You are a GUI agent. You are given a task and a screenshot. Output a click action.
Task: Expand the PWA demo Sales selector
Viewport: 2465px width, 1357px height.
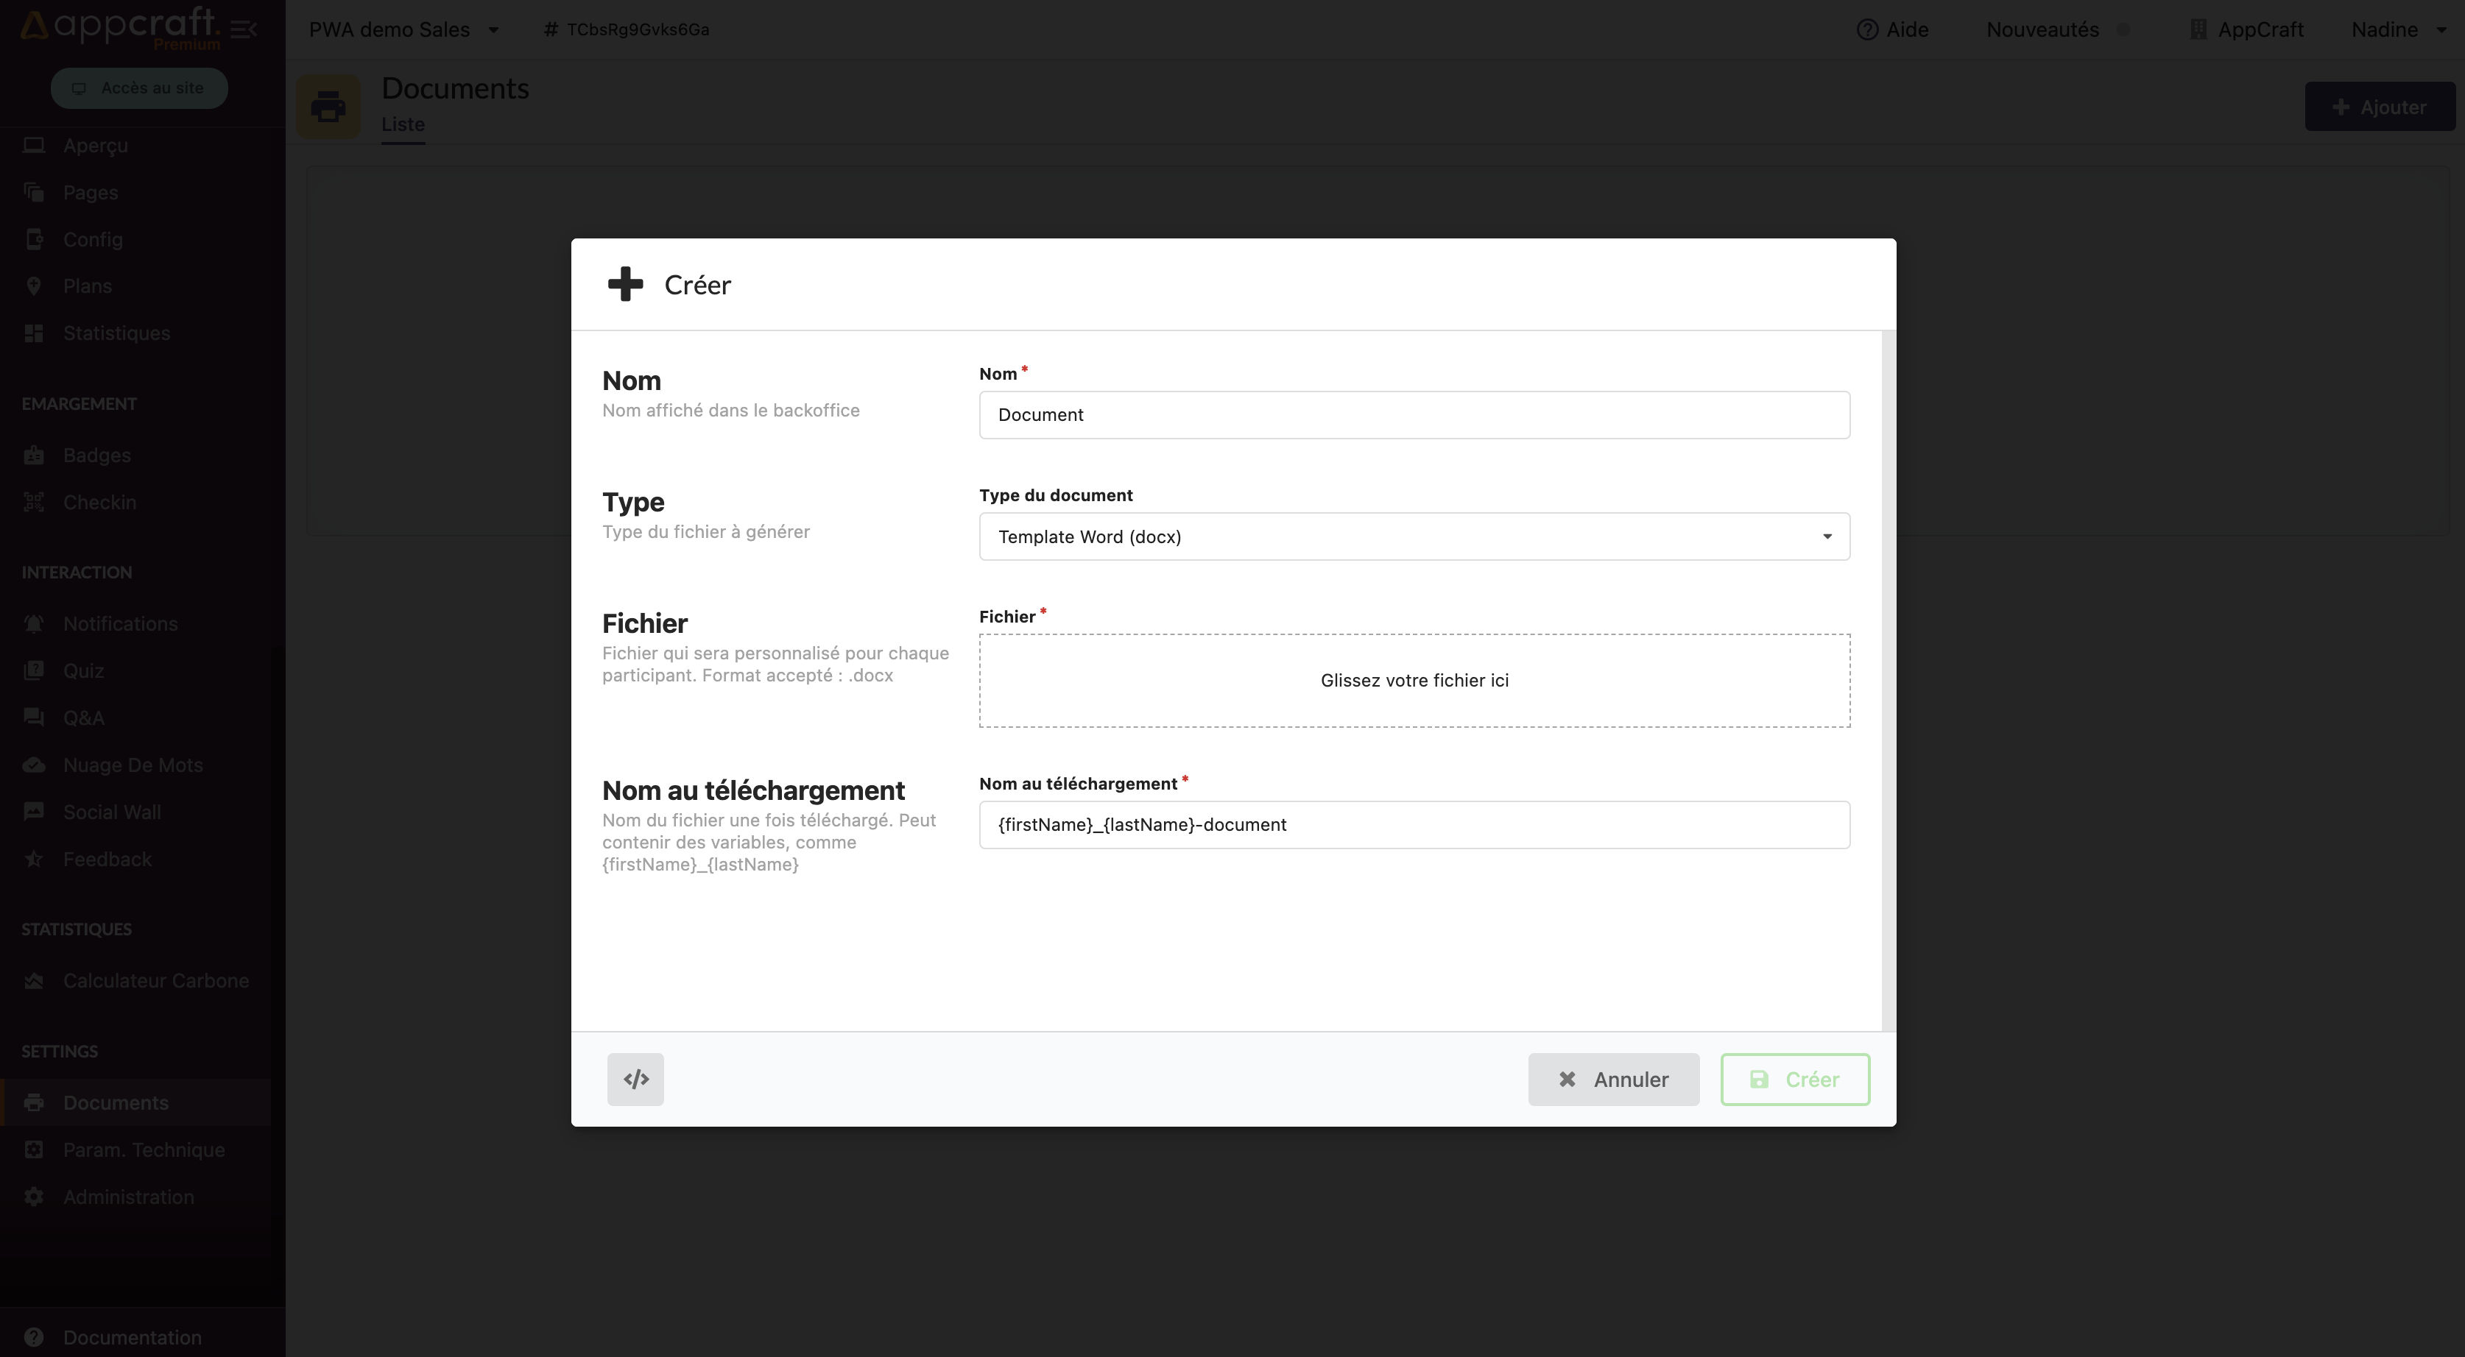click(403, 29)
